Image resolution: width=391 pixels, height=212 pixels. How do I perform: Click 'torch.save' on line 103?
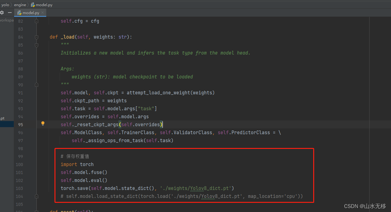click(74, 188)
